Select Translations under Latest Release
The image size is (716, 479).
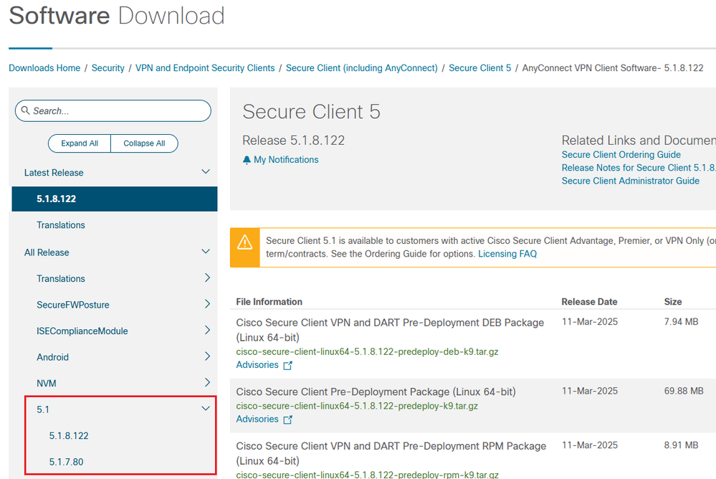[61, 225]
